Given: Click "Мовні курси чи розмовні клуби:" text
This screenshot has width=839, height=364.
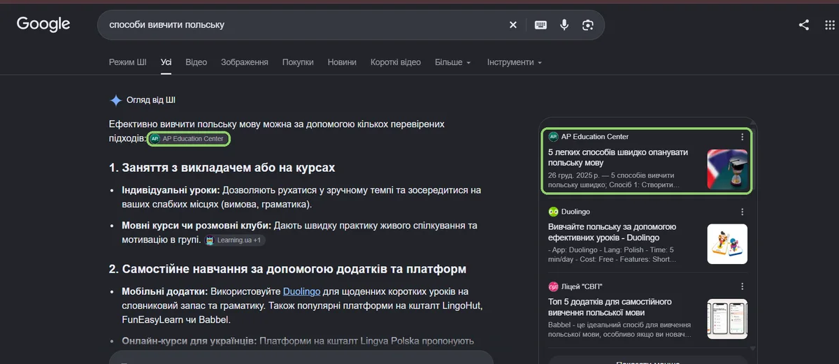Looking at the screenshot, I should pyautogui.click(x=196, y=226).
